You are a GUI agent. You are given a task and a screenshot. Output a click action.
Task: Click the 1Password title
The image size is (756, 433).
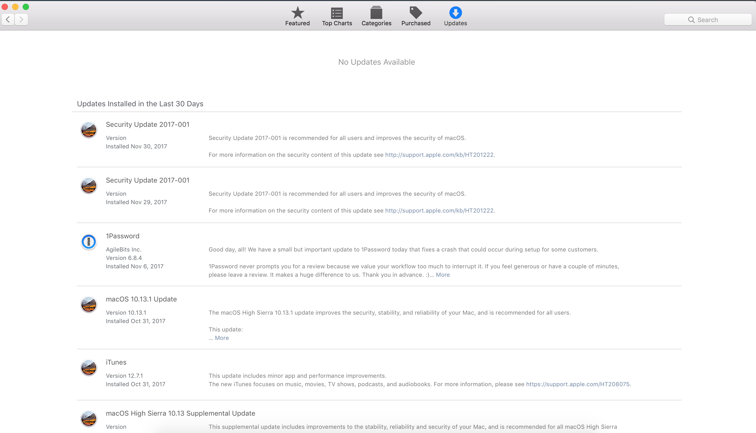tap(123, 236)
